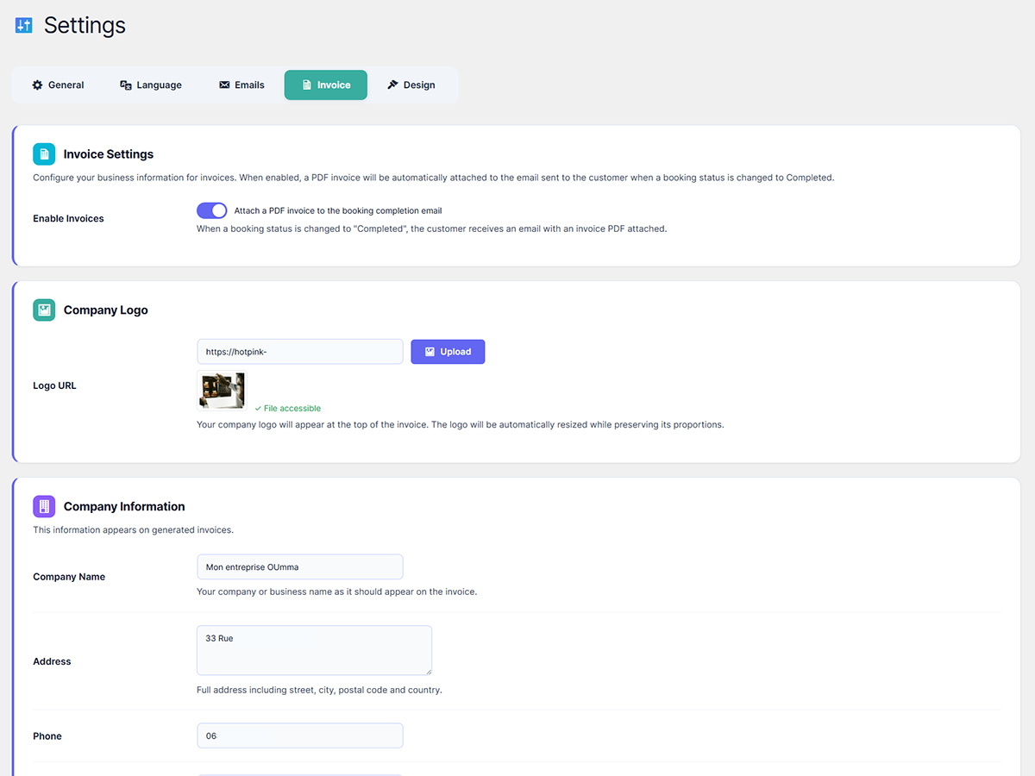
Task: Click the gear icon on General tab
Action: 37,85
